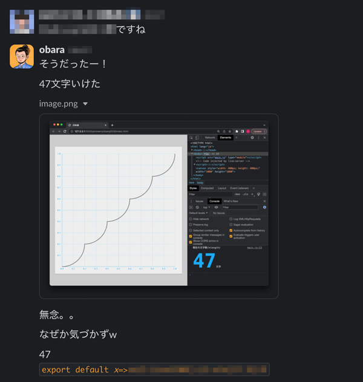Click the browser reload icon
The width and height of the screenshot is (363, 382).
coord(65,131)
